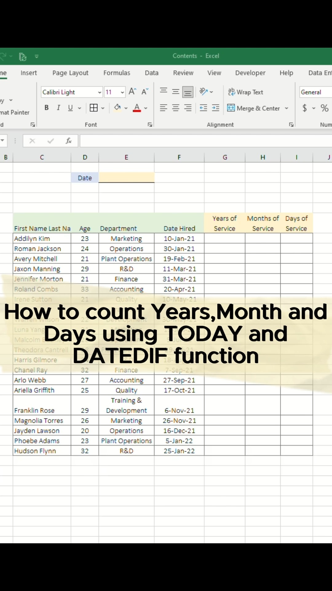Click the Days of Service header cell
Image resolution: width=332 pixels, height=591 pixels.
(296, 223)
